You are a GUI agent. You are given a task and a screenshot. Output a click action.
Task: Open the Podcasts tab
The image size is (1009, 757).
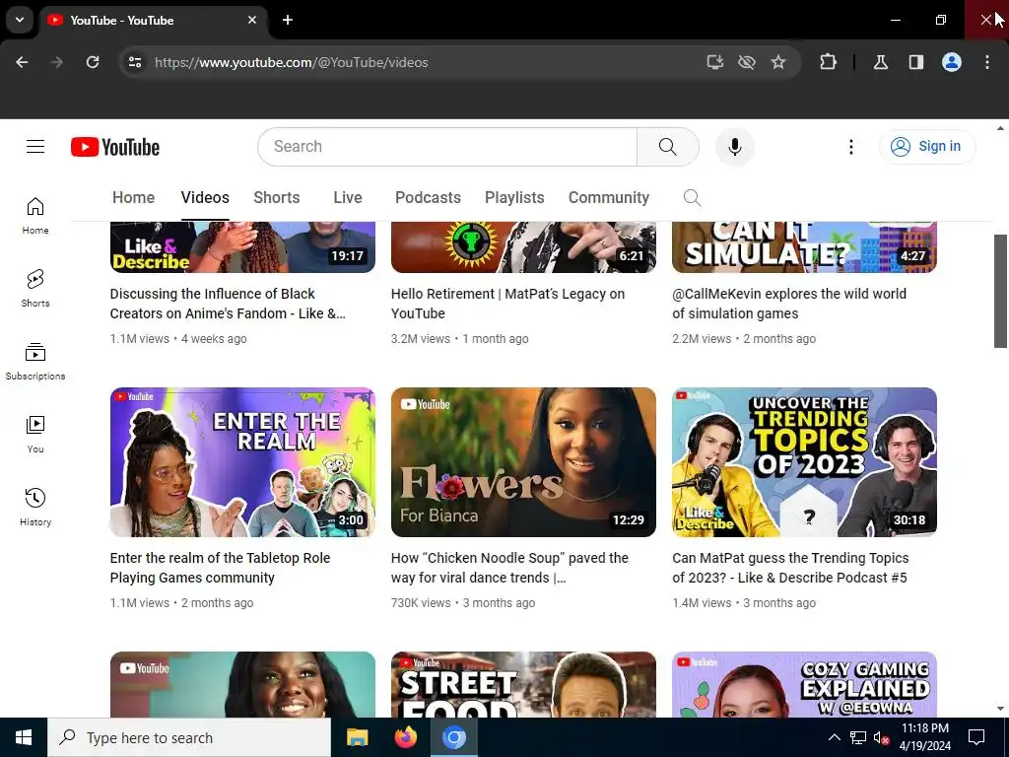coord(428,197)
